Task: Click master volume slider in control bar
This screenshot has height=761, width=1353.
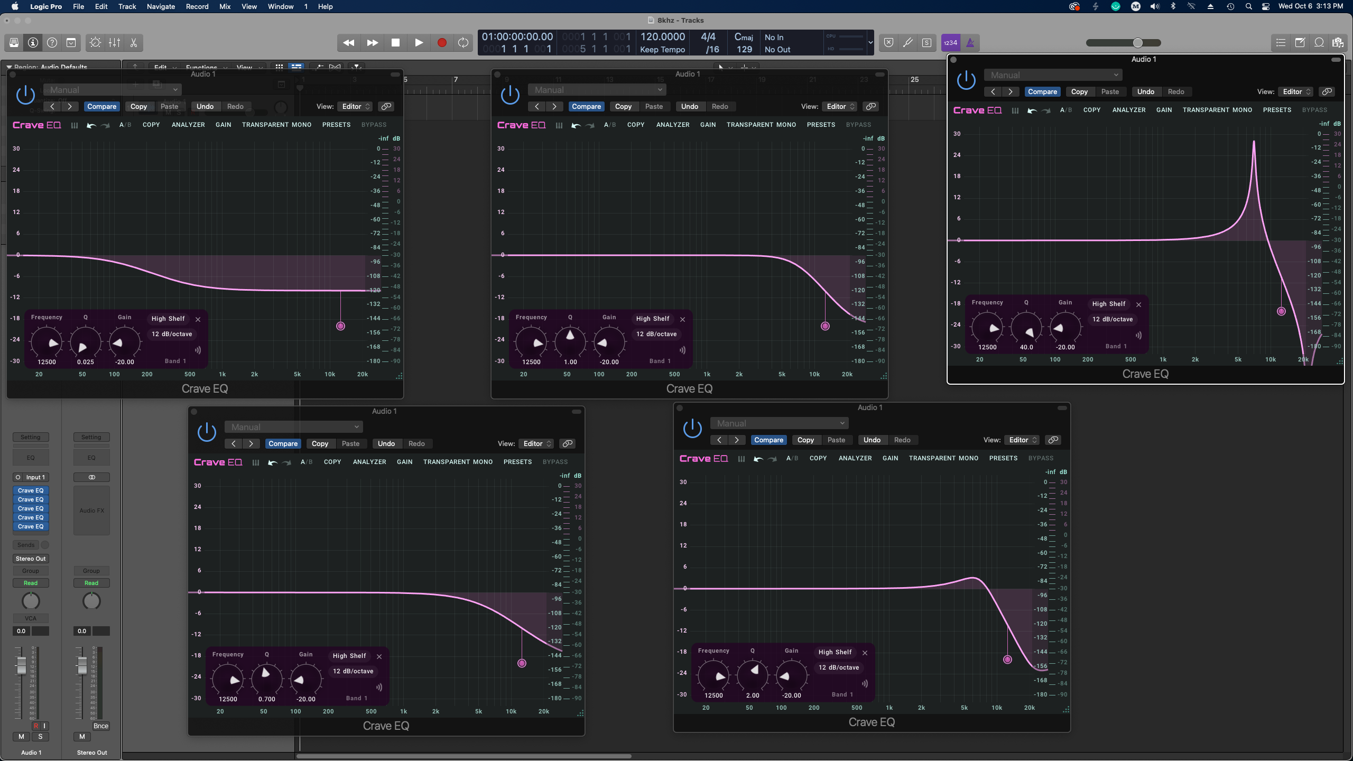Action: click(1124, 43)
